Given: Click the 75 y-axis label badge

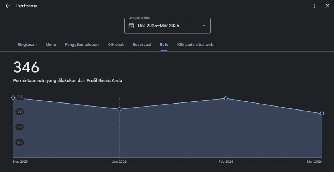Looking at the screenshot, I should pos(19,112).
